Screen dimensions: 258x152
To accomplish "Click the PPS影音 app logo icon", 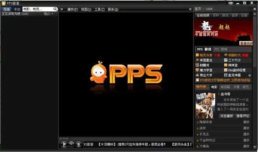I will coord(4,3).
